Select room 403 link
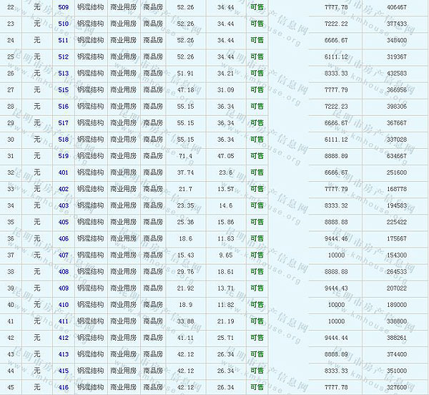Screen dimensions: 429x395 tap(64, 205)
